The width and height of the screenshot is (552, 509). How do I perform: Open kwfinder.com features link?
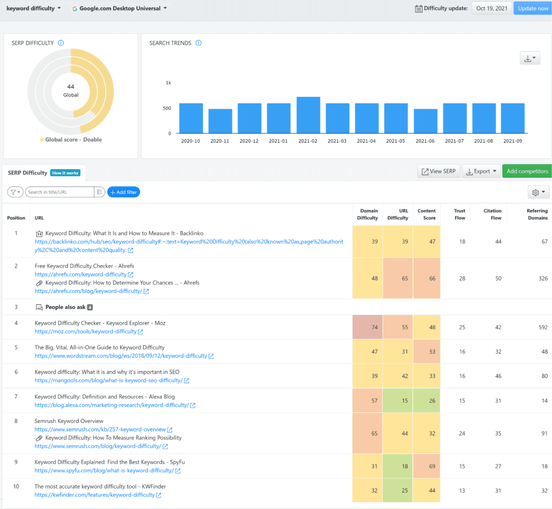95,495
